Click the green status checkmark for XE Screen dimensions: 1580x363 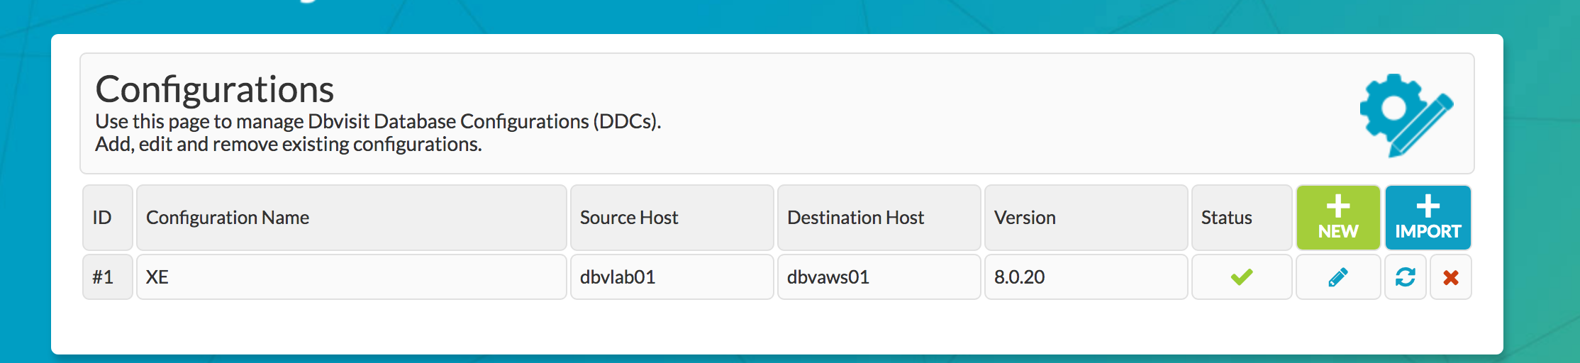pos(1242,277)
